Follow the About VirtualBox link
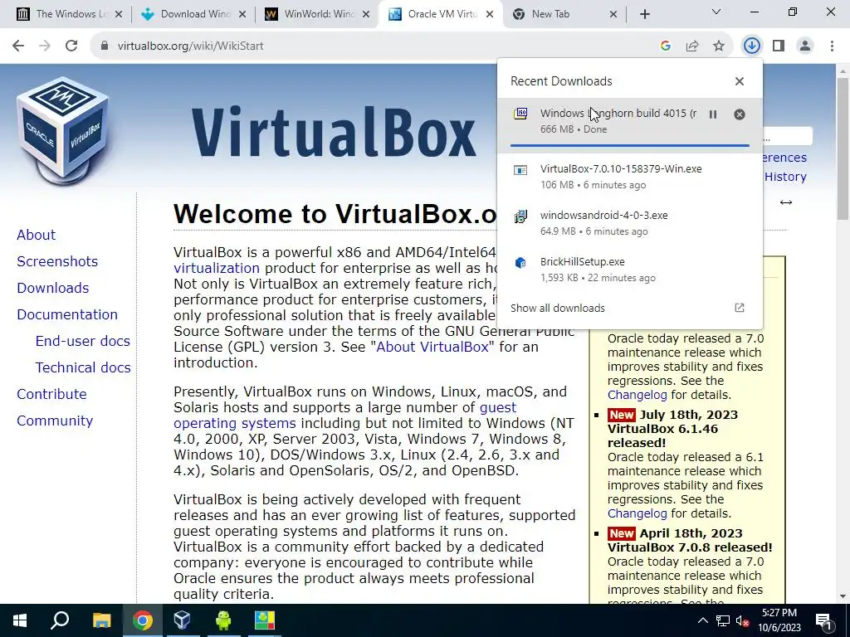The height and width of the screenshot is (637, 850). [x=432, y=347]
